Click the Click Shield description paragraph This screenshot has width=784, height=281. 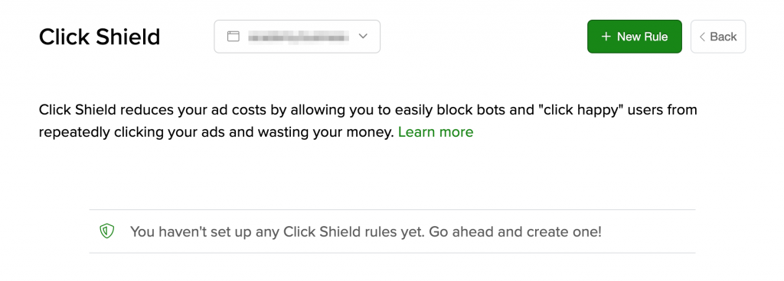click(367, 121)
